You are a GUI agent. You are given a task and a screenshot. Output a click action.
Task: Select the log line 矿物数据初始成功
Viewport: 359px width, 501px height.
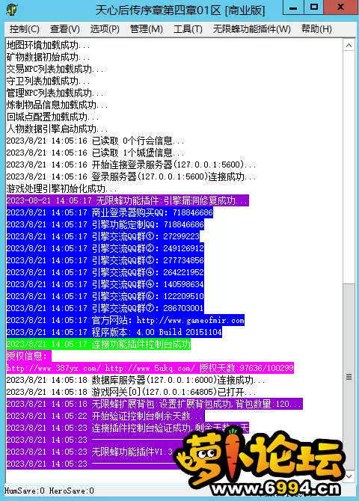48,57
